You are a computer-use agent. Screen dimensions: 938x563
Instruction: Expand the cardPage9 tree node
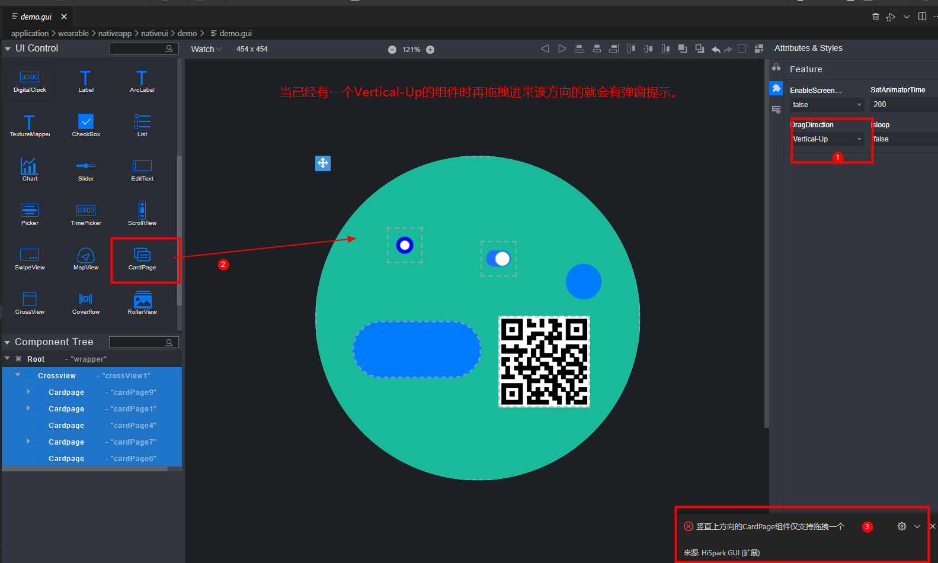point(28,392)
